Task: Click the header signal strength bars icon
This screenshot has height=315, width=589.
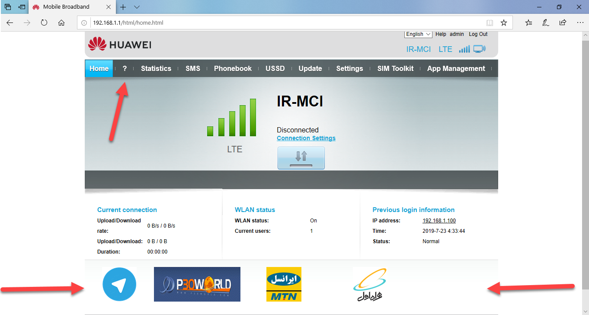Action: [x=464, y=49]
